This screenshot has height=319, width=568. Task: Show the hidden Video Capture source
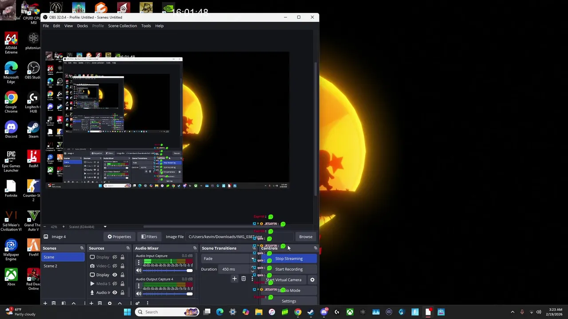pyautogui.click(x=114, y=266)
